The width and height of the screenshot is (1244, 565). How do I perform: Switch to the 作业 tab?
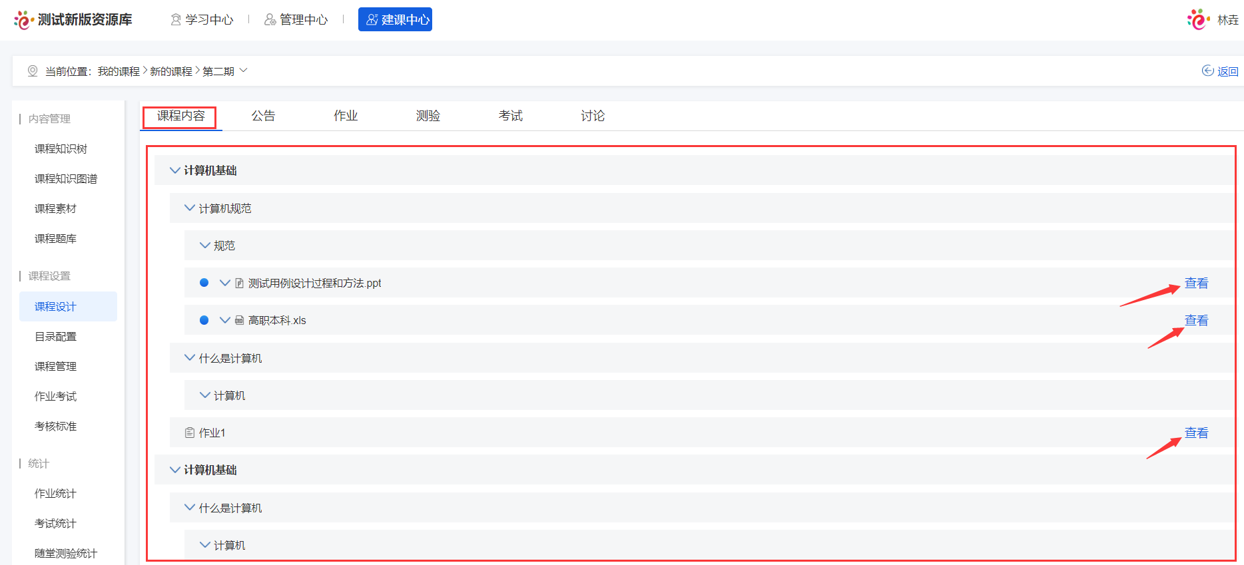click(346, 116)
